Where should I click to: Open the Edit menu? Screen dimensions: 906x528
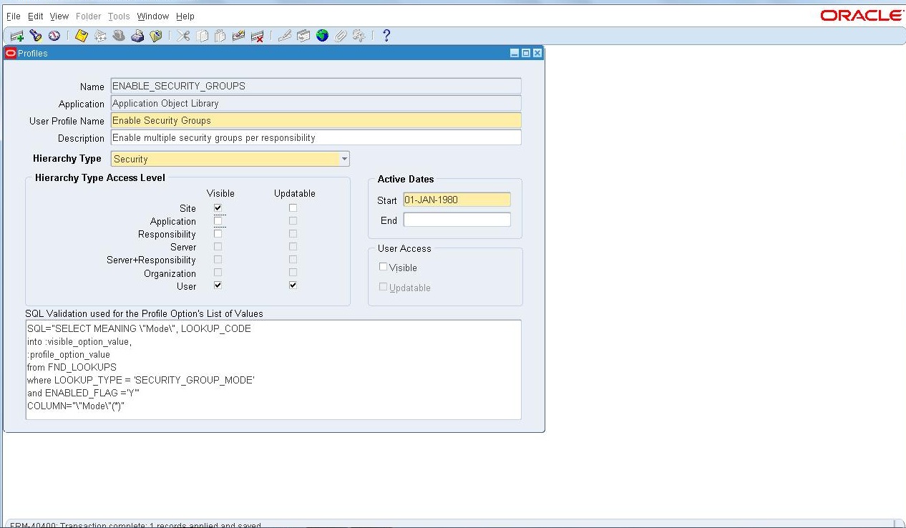pyautogui.click(x=35, y=16)
